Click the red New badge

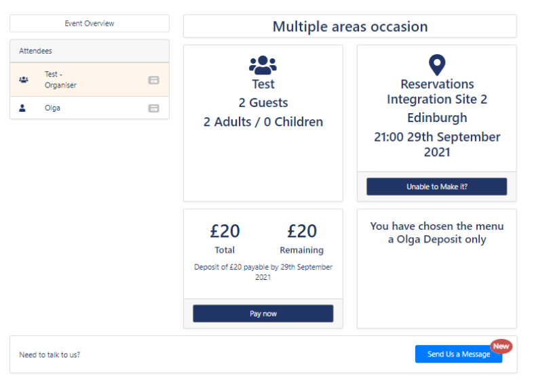point(501,346)
